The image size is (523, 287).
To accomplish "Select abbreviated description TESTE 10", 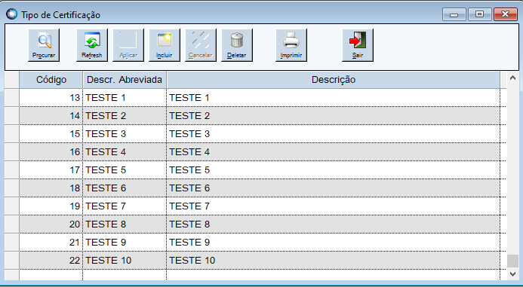I will tap(125, 261).
